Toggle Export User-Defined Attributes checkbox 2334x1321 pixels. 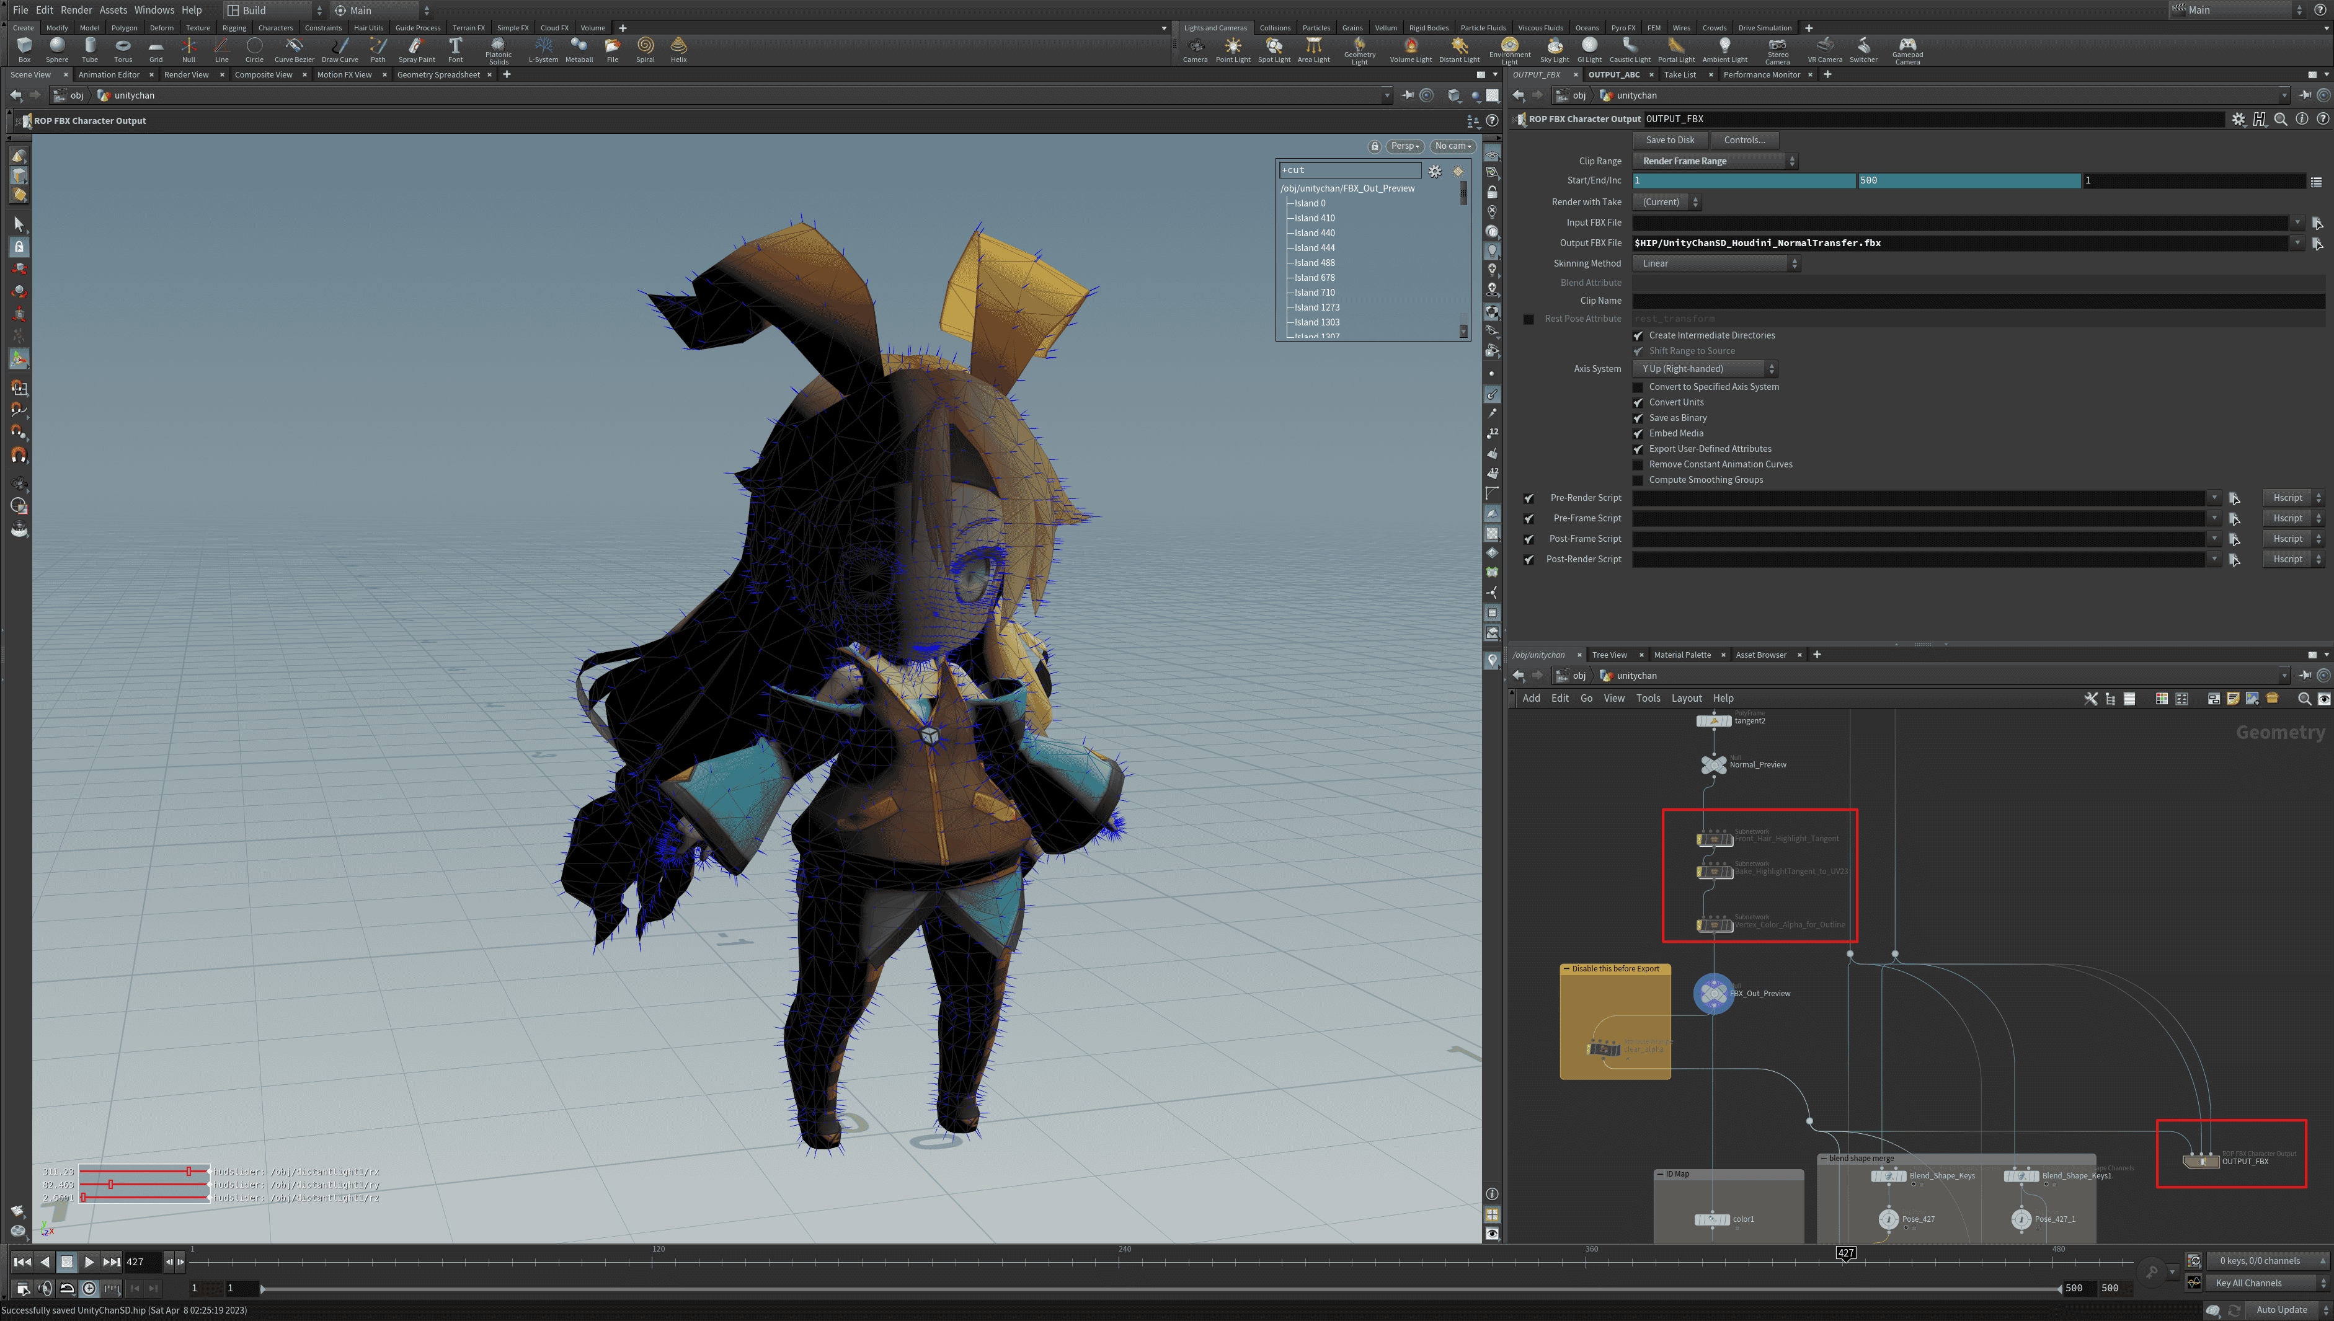(x=1638, y=449)
